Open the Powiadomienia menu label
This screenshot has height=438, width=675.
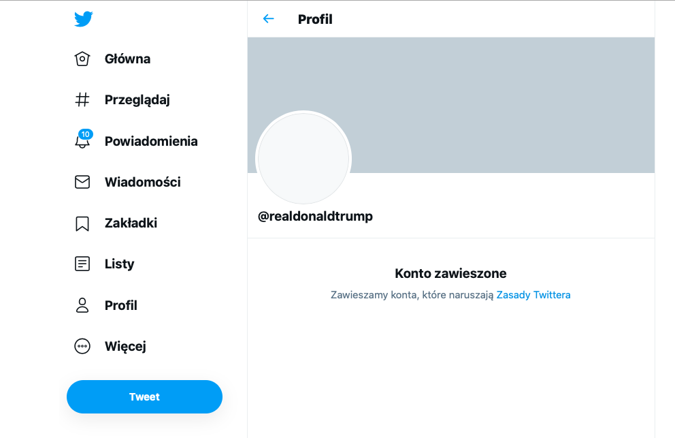(151, 142)
